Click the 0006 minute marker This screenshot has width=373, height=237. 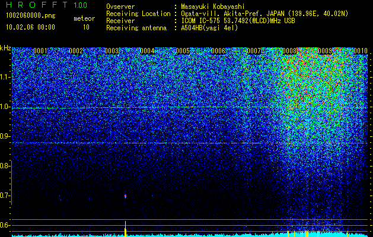218,51
